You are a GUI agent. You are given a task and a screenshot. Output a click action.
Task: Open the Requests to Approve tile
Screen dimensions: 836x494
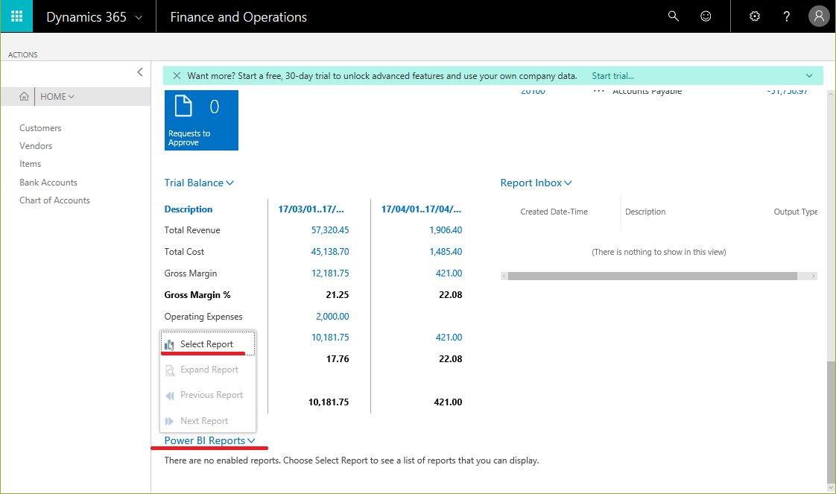201,121
